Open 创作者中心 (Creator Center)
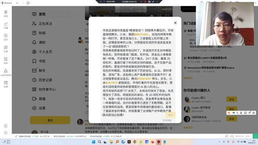 coord(44,89)
